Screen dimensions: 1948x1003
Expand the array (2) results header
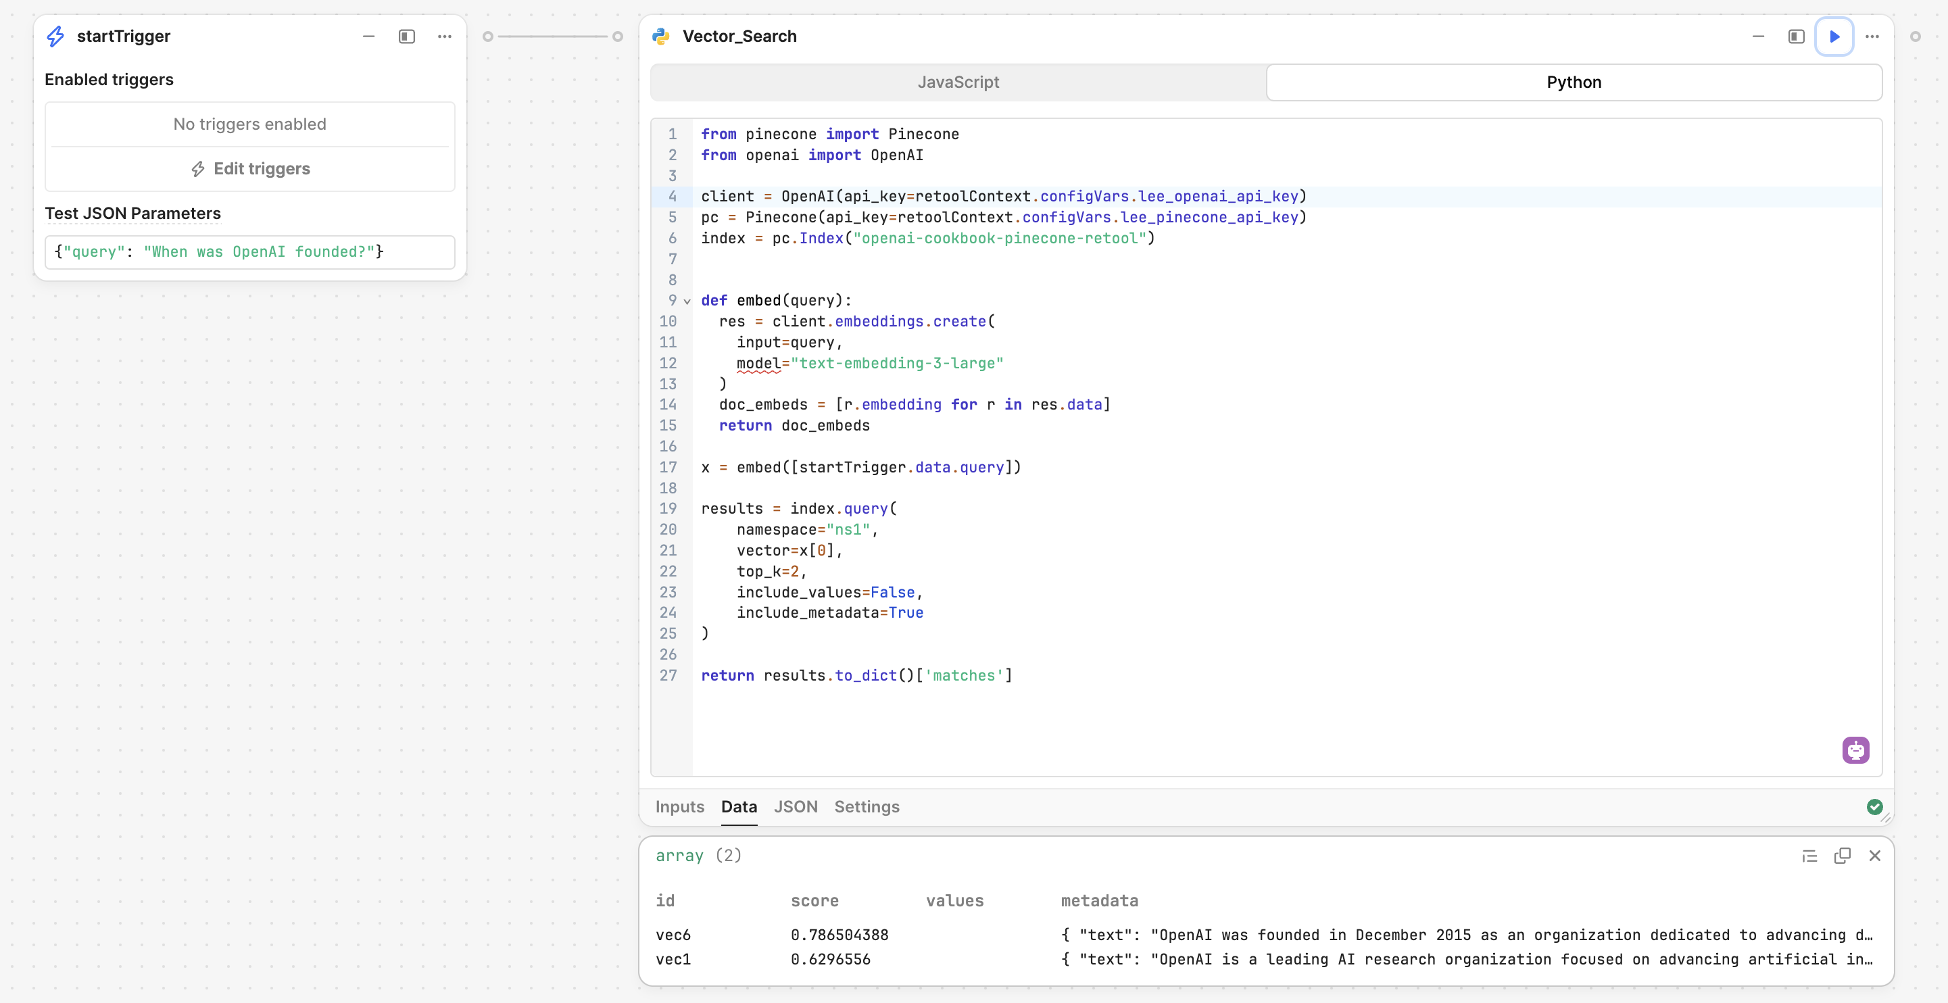699,856
